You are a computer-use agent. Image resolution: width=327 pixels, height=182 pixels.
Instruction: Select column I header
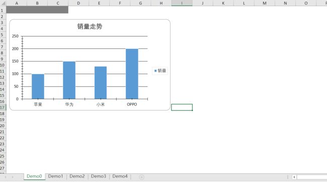pyautogui.click(x=182, y=3)
